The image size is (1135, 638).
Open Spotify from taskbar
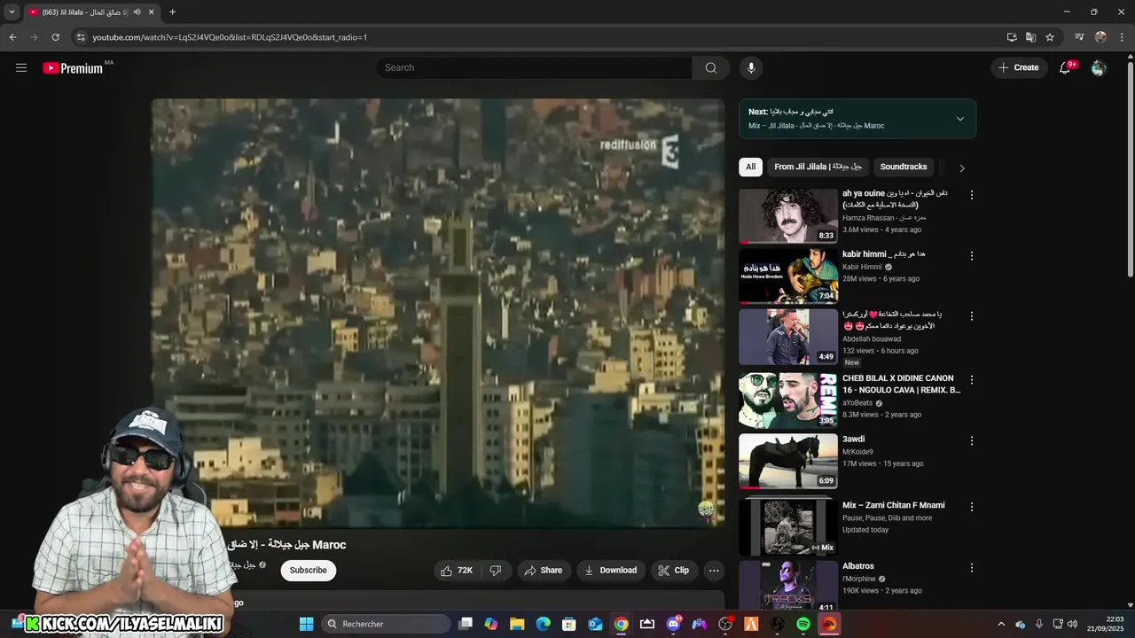coord(803,624)
